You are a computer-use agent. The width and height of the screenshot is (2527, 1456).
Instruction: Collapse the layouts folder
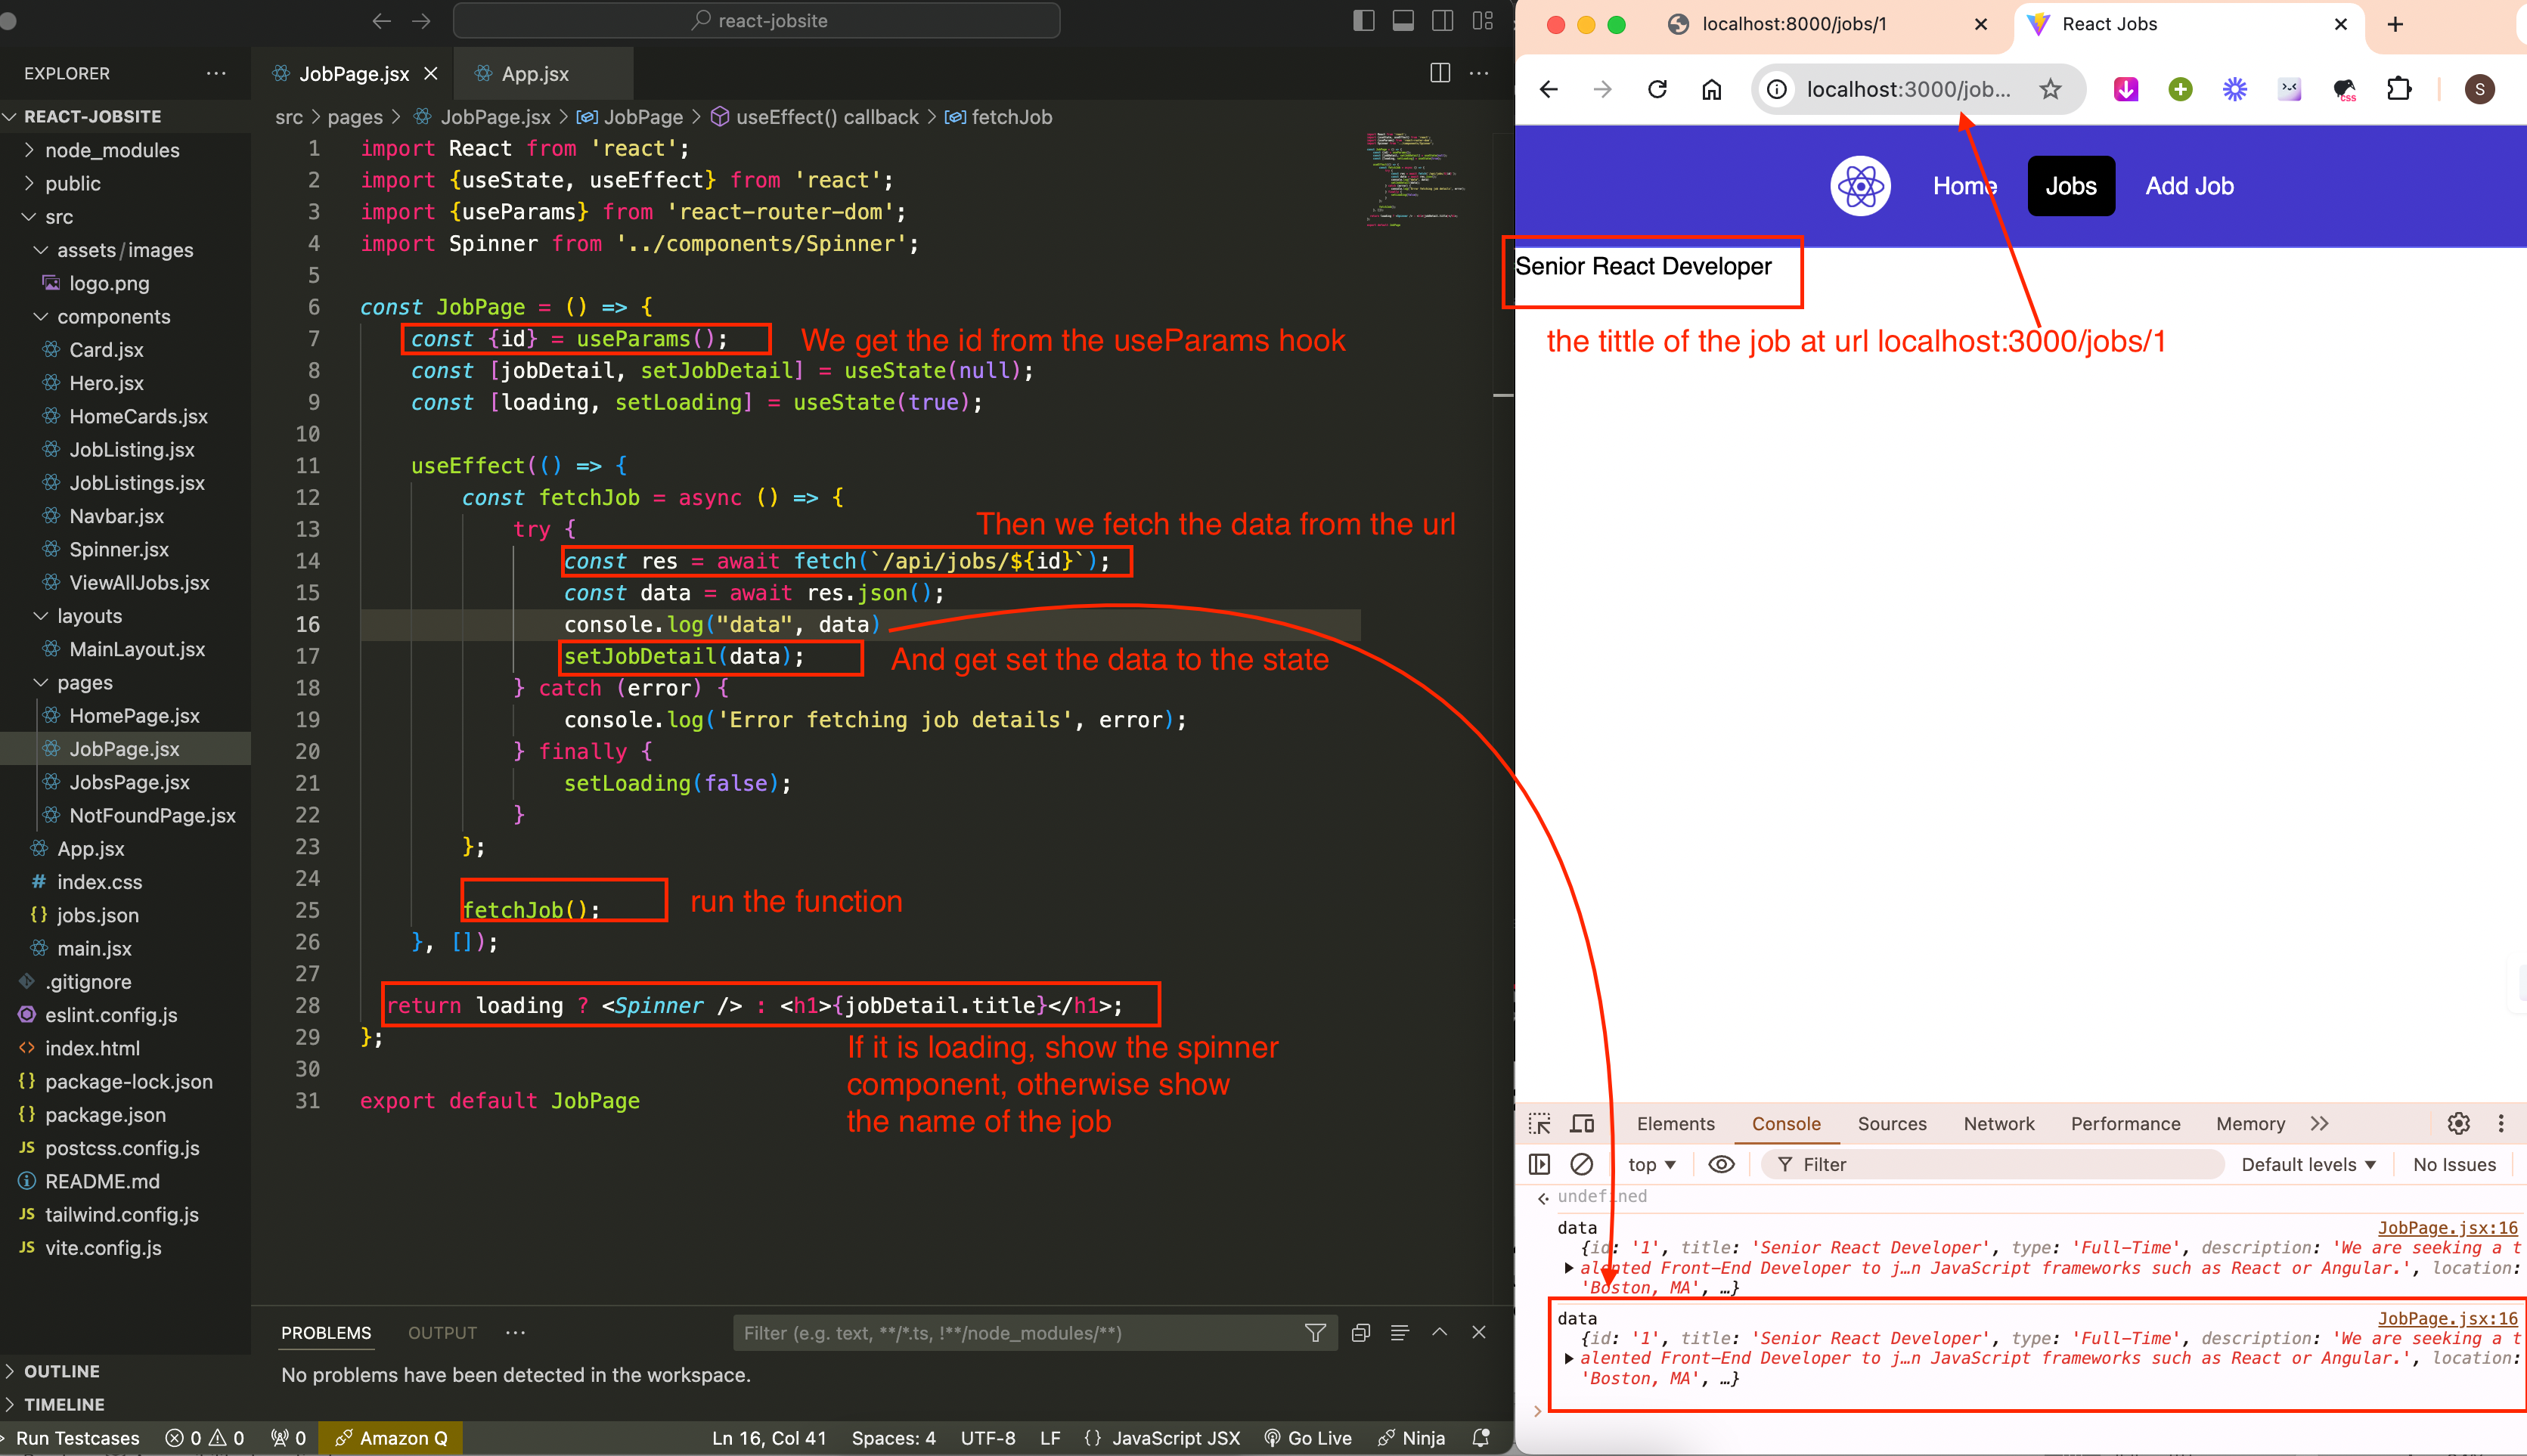coord(89,616)
